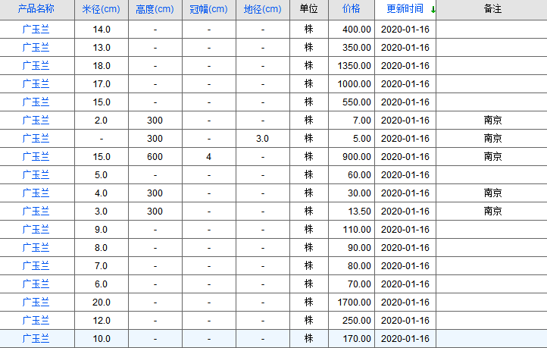Click the 备注 column header
The image size is (547, 348).
click(492, 10)
